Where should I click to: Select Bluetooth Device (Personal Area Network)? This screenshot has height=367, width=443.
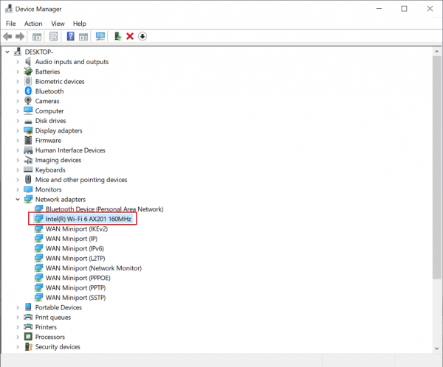point(105,209)
